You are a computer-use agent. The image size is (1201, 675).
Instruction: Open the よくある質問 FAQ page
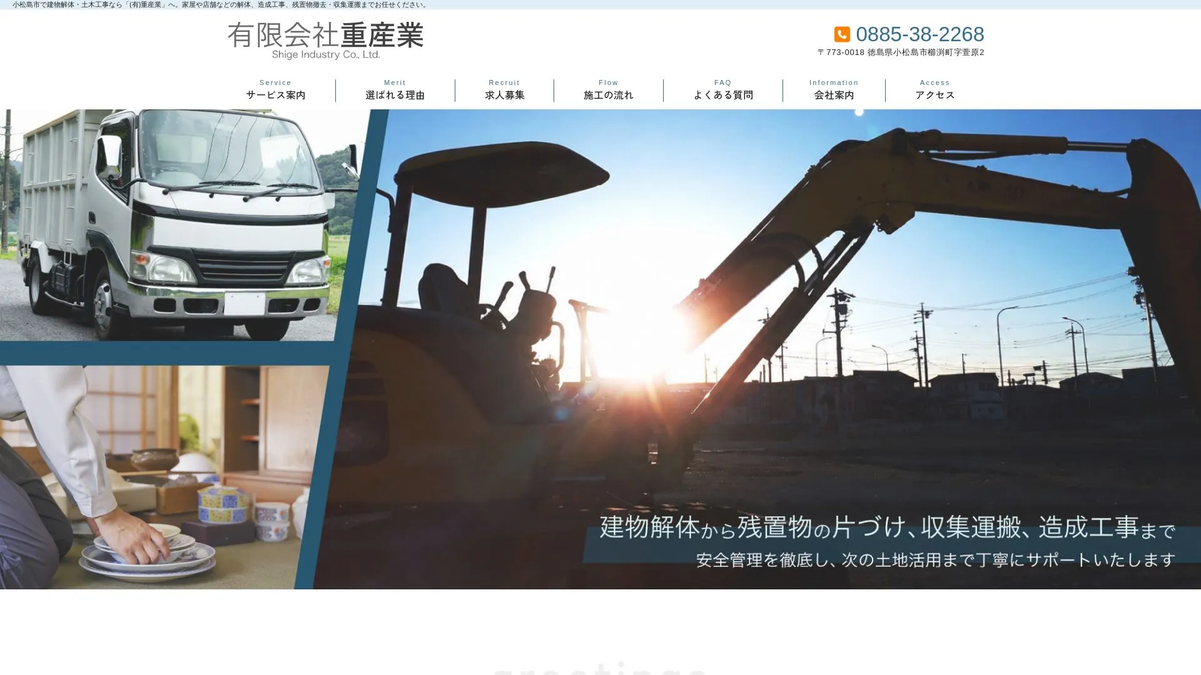[x=723, y=90]
